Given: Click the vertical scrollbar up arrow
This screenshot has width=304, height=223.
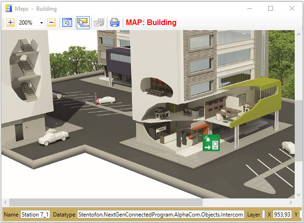Looking at the screenshot, I should pyautogui.click(x=299, y=35).
